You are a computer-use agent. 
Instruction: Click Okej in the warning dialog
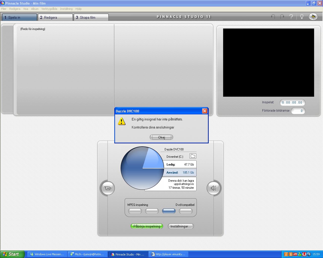point(161,137)
